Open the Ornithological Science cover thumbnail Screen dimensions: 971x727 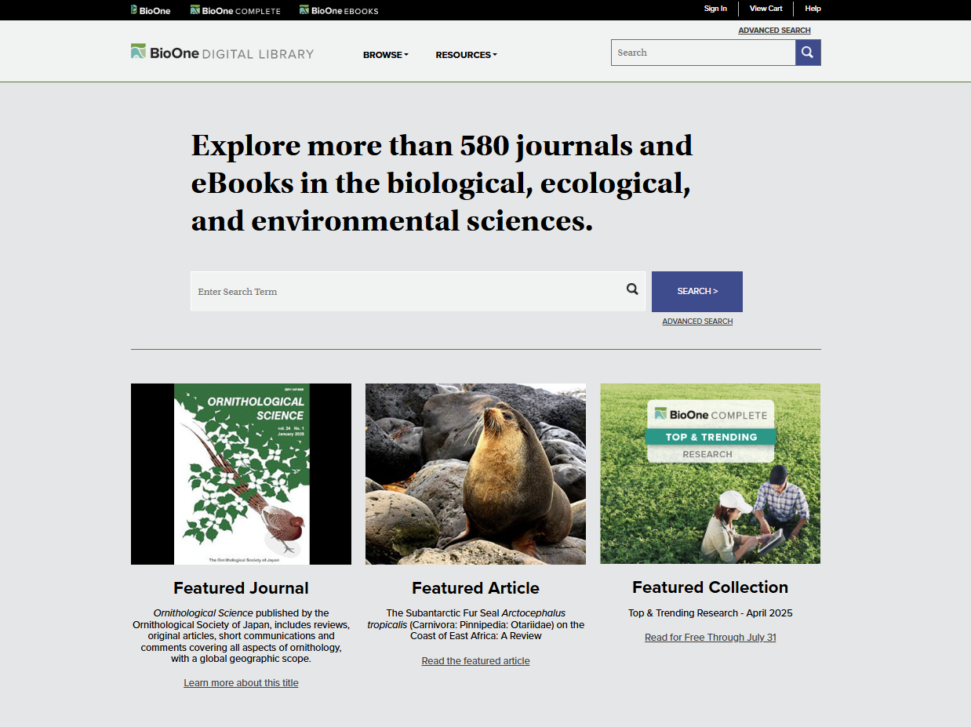tap(241, 474)
